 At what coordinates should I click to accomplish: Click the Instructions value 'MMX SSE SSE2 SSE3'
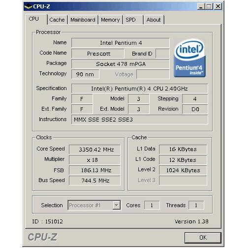[140, 120]
